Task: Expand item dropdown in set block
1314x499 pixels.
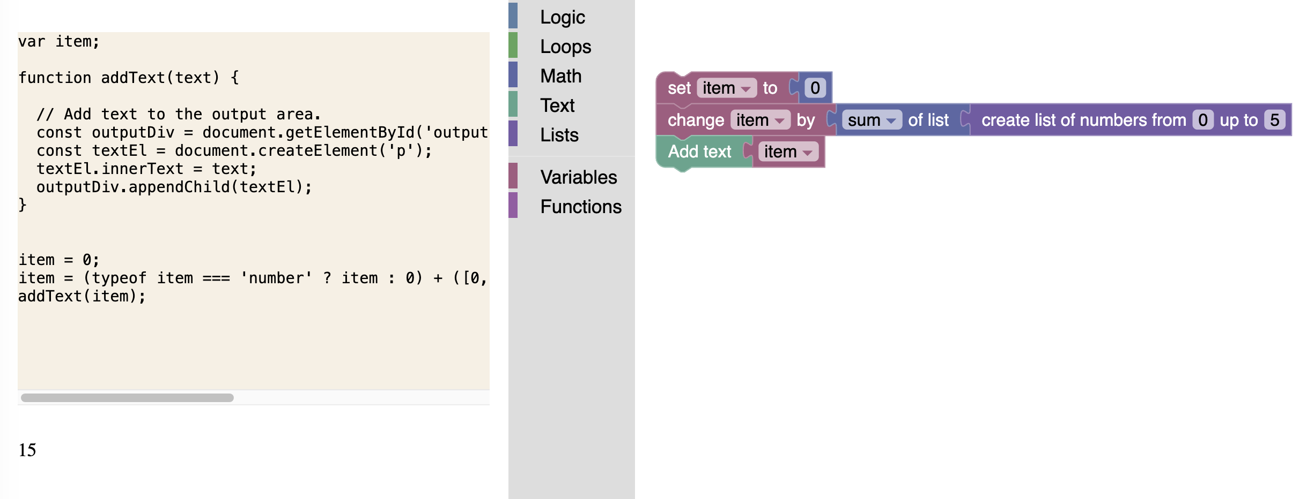Action: pos(726,88)
